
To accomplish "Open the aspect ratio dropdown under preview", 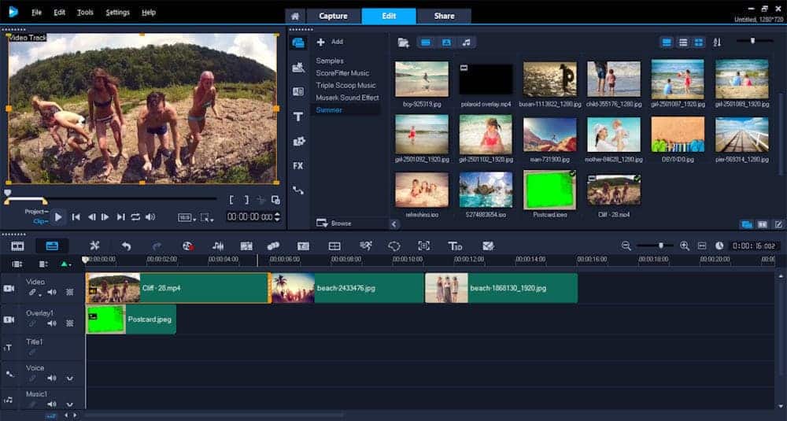I will (x=186, y=217).
